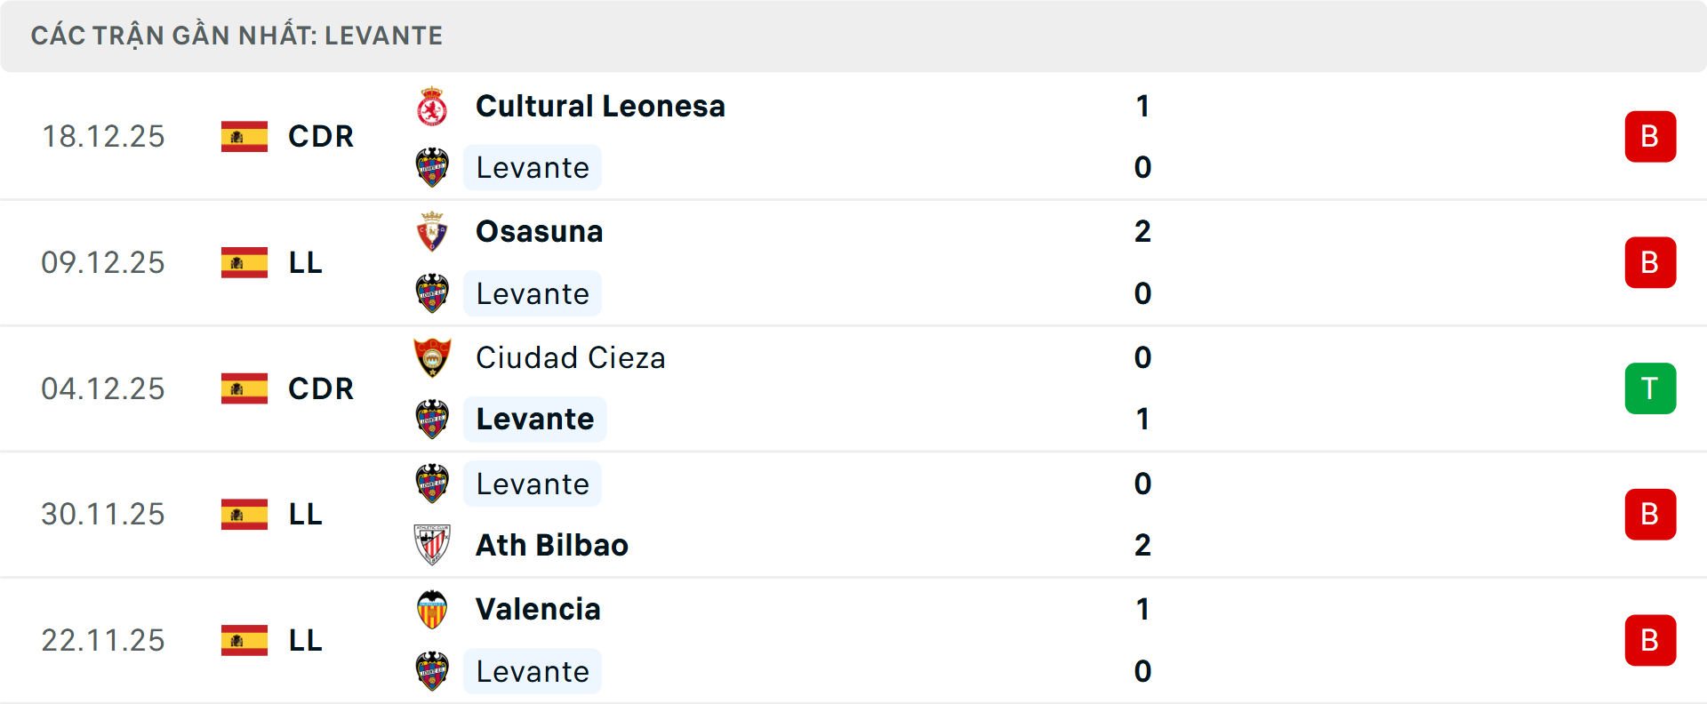Click the LL competition label on 22.11.25

point(305,640)
